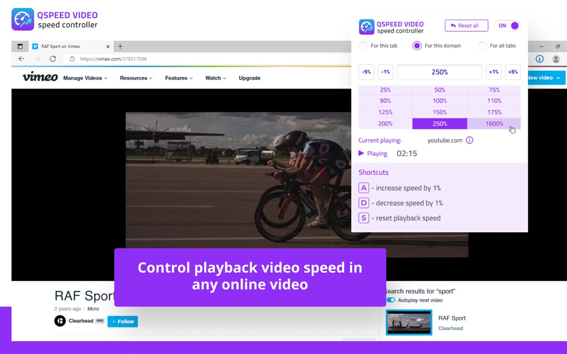Click the browser back arrow
The height and width of the screenshot is (354, 567).
click(x=21, y=59)
